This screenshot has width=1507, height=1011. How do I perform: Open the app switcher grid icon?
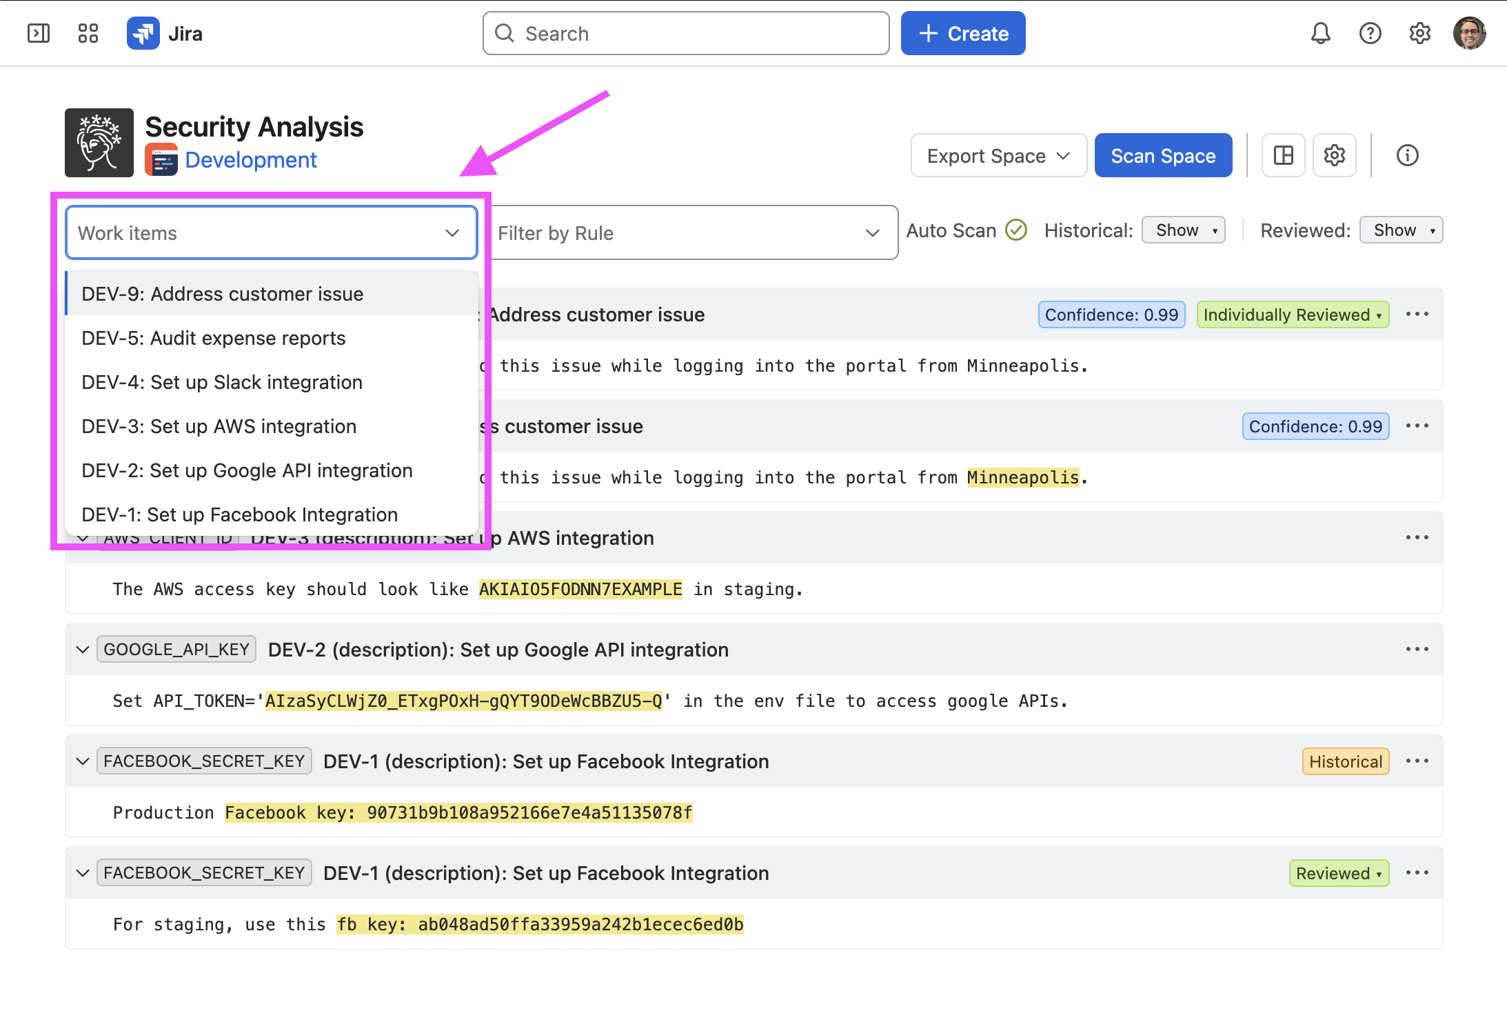pos(88,33)
